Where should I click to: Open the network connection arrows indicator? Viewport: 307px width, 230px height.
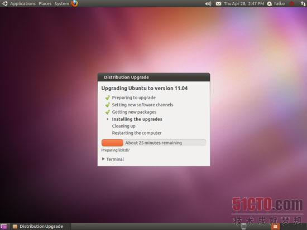point(303,3)
